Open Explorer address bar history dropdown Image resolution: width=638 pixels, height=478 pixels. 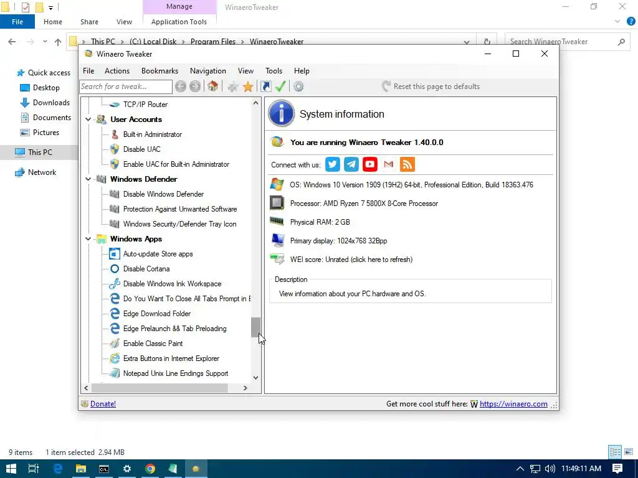click(467, 42)
